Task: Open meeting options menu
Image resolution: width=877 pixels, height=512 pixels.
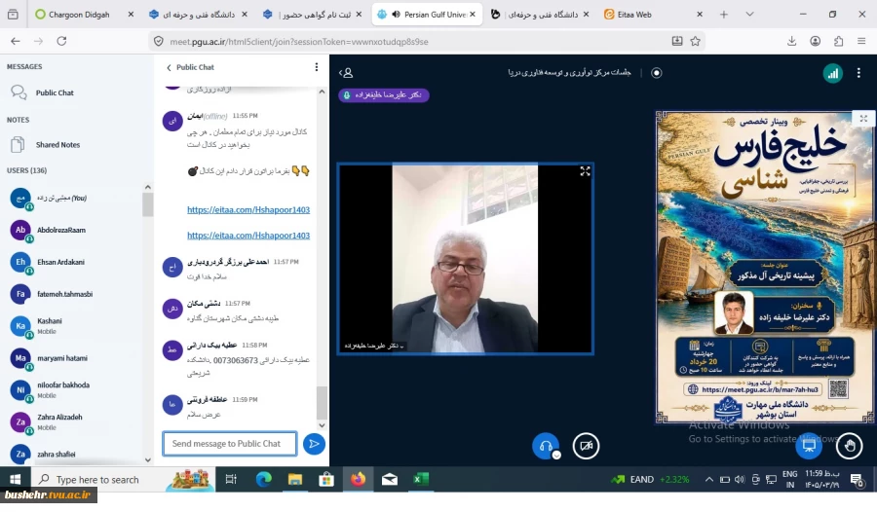Action: [x=858, y=73]
